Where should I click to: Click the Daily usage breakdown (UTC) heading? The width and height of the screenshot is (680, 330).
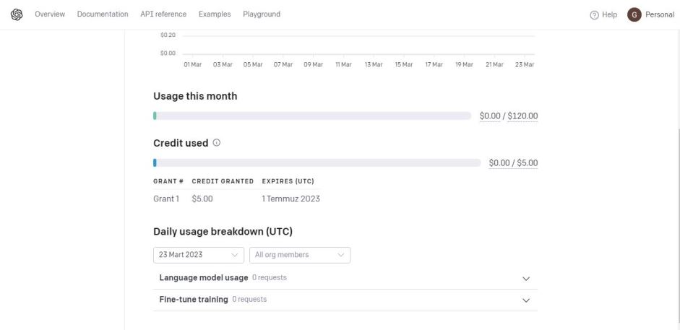coord(223,232)
